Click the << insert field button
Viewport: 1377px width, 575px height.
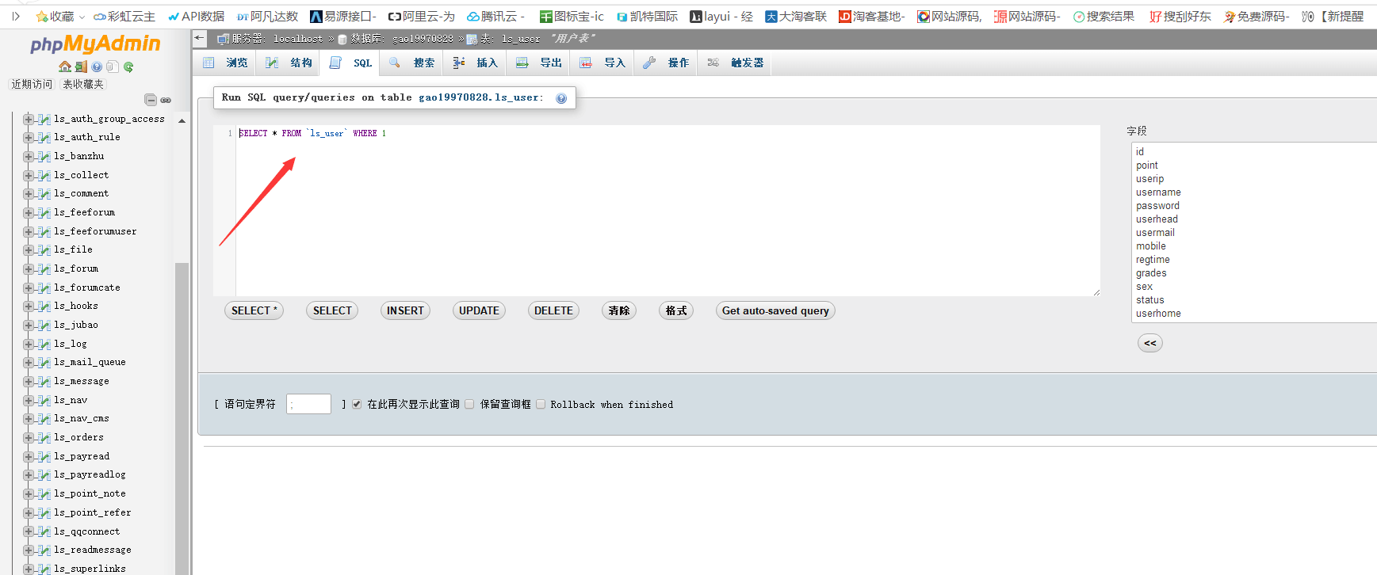coord(1150,343)
